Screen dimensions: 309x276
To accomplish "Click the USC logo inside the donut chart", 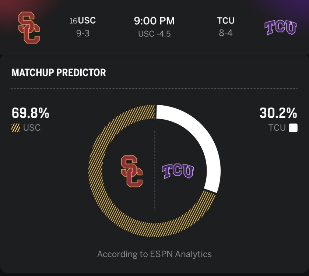I will 131,171.
